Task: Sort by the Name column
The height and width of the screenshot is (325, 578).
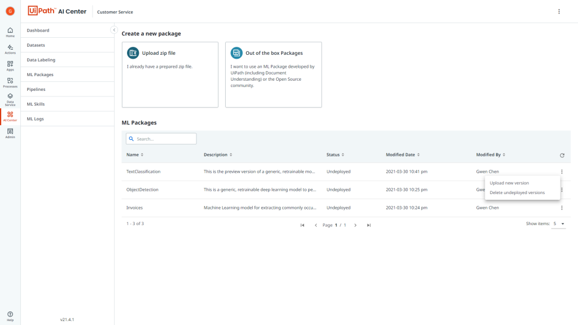Action: click(x=134, y=155)
